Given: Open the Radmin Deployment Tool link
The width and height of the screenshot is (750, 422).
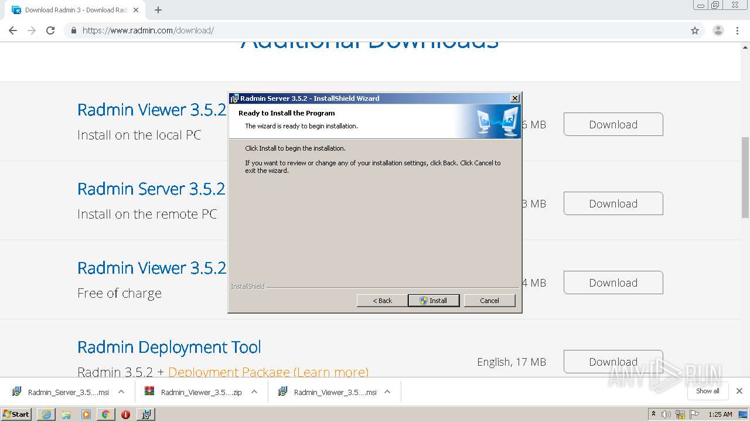Looking at the screenshot, I should (x=169, y=347).
